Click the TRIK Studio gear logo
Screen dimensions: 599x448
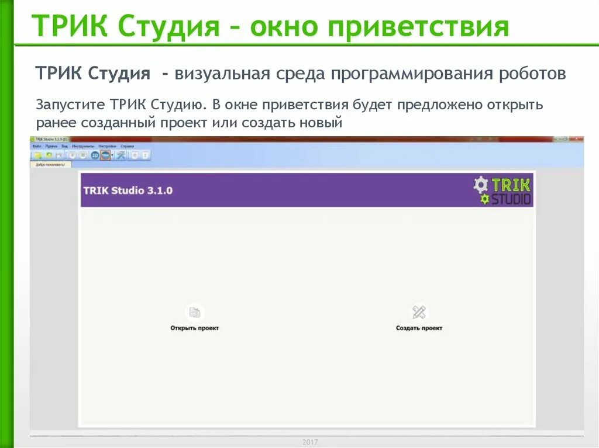coord(502,190)
